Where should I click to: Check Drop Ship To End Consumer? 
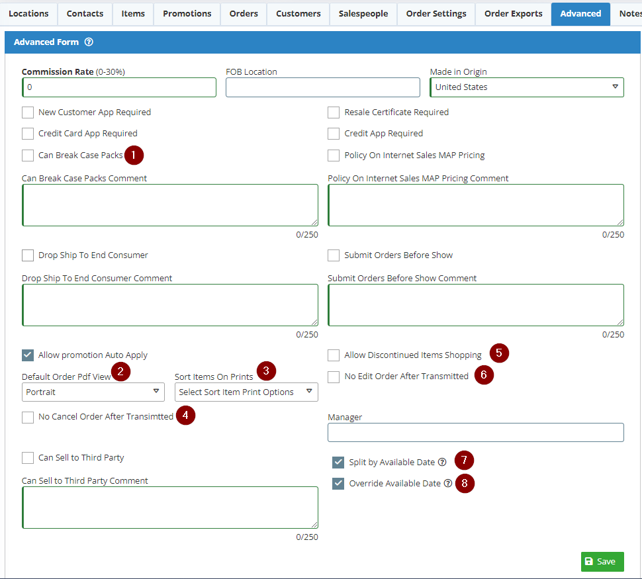coord(28,255)
